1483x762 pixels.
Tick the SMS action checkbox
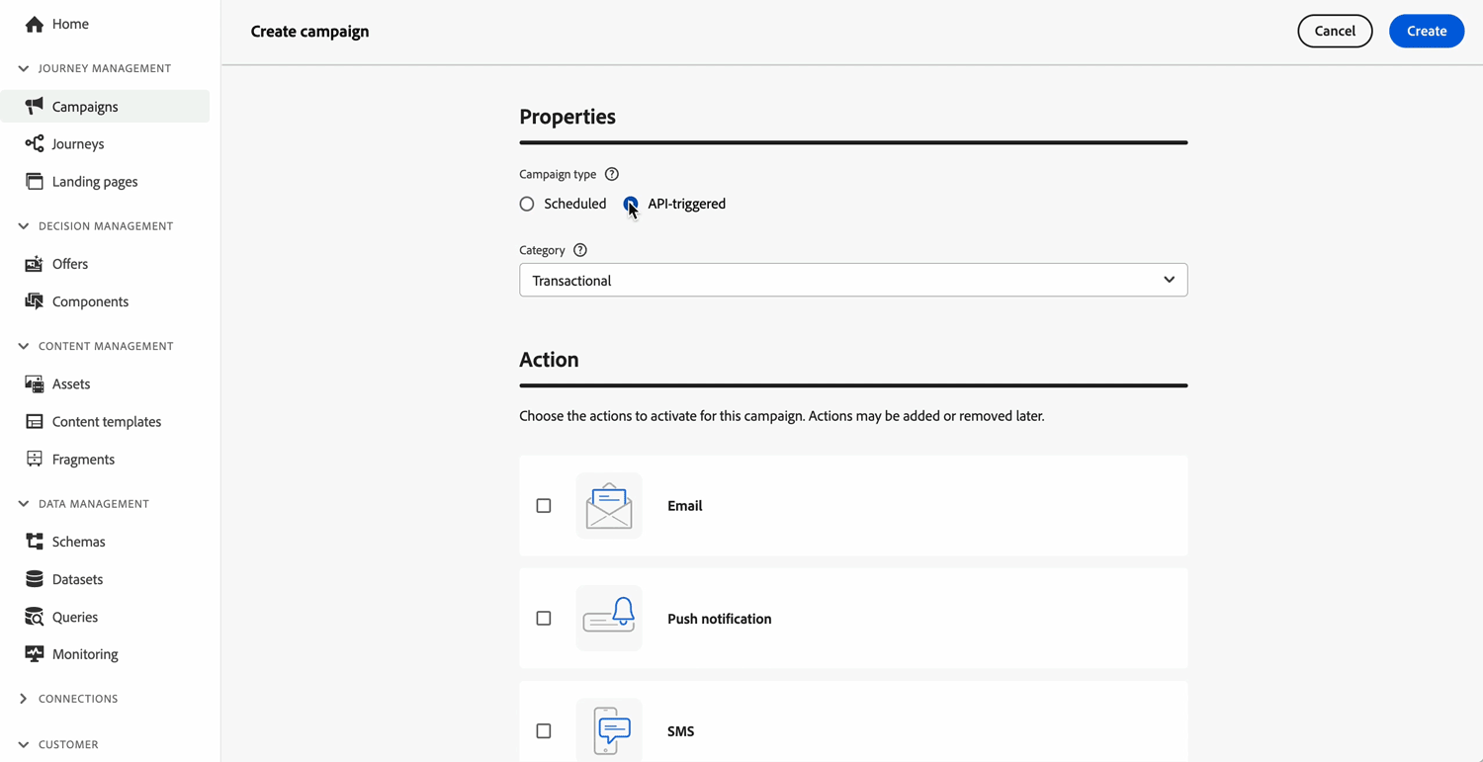pyautogui.click(x=544, y=731)
